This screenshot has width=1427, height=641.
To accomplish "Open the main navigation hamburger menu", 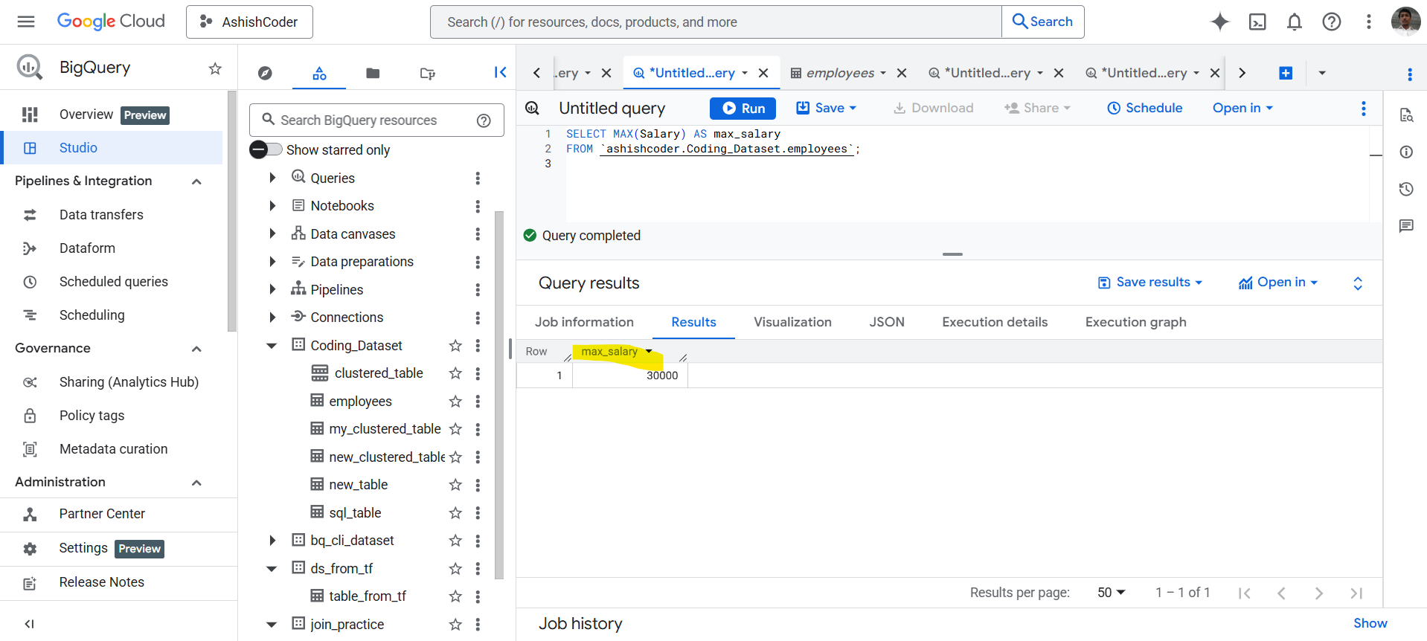I will tap(26, 22).
